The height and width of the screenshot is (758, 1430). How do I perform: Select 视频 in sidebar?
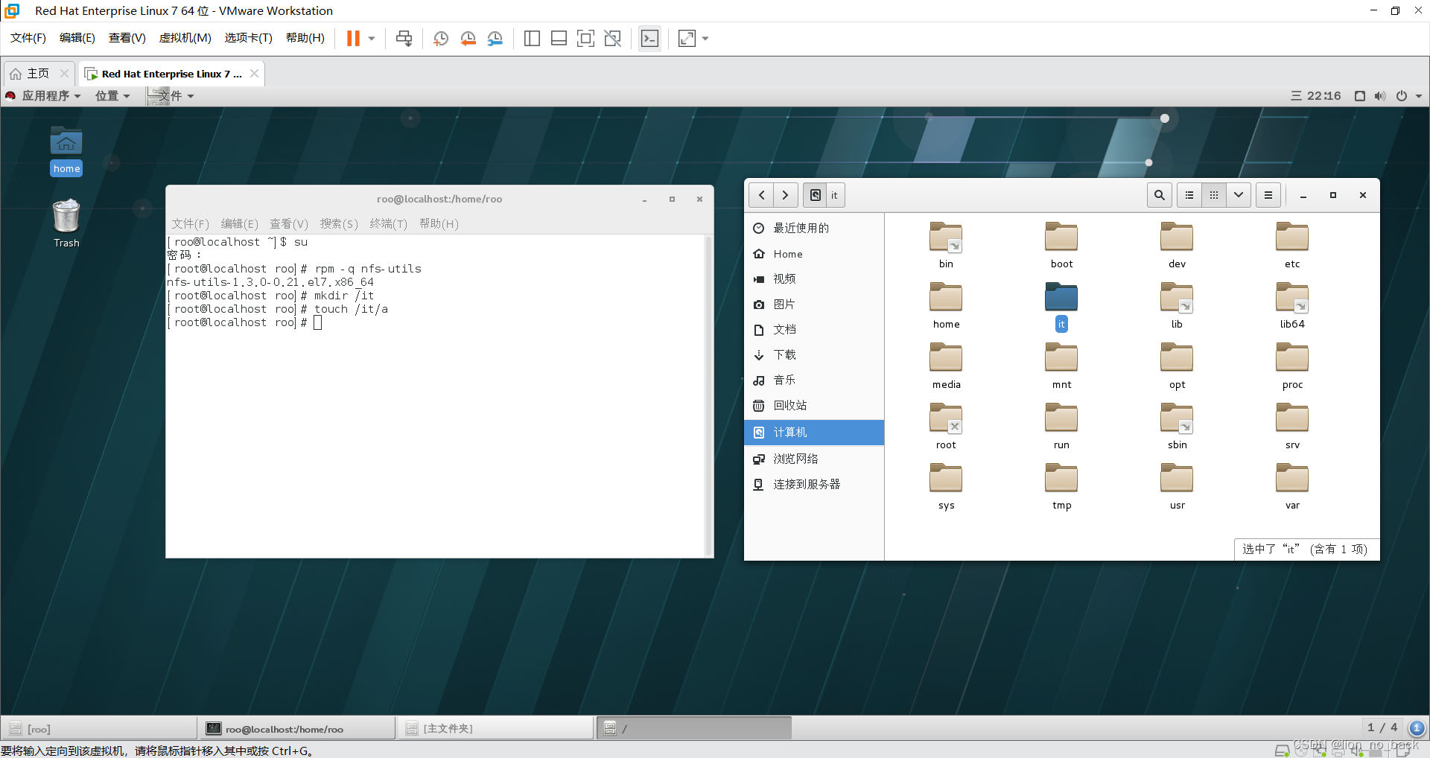click(x=814, y=279)
